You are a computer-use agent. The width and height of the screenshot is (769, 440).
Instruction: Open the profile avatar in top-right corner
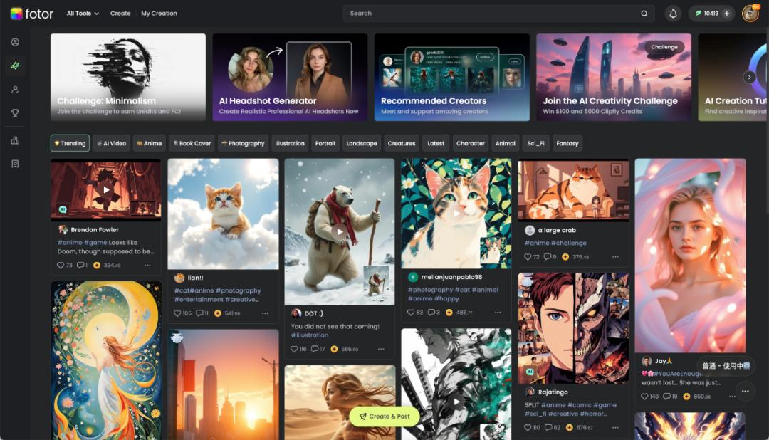point(750,14)
